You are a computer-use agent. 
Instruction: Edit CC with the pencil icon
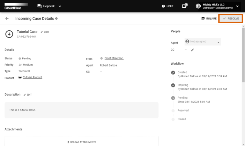coord(192,50)
